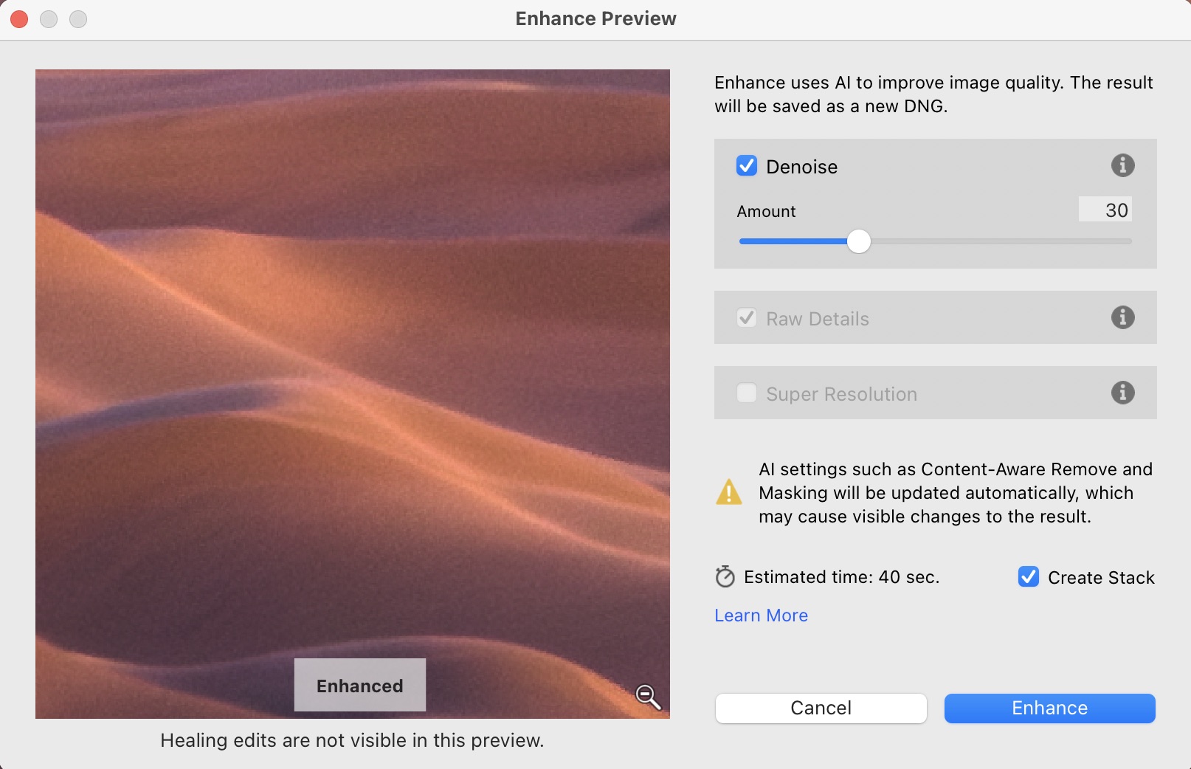The image size is (1191, 769).
Task: Click the Enhanced label on the preview
Action: click(359, 686)
